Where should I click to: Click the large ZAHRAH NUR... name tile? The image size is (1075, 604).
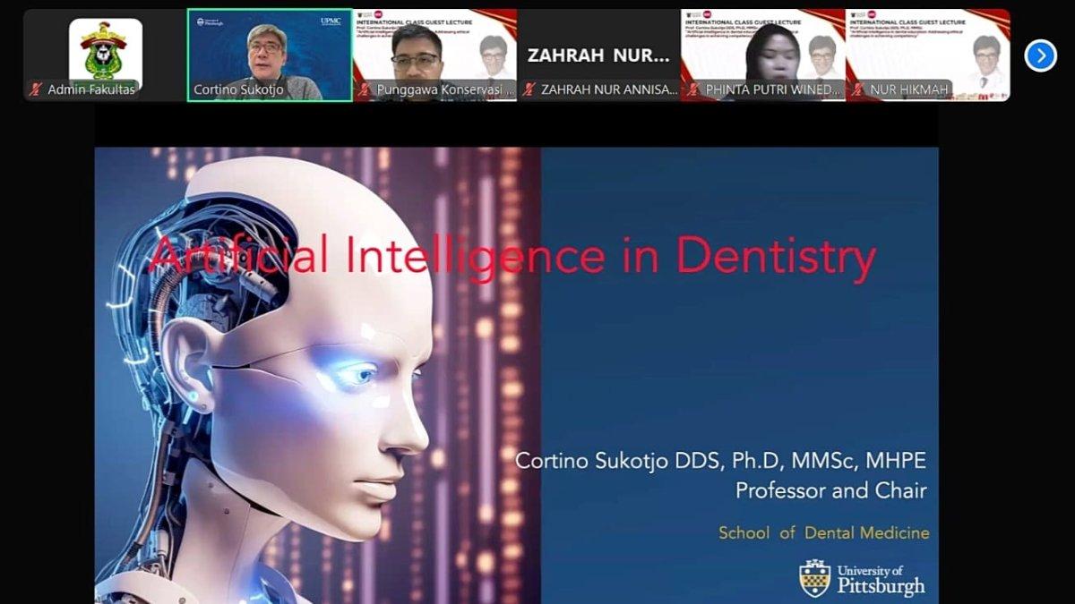(x=598, y=55)
